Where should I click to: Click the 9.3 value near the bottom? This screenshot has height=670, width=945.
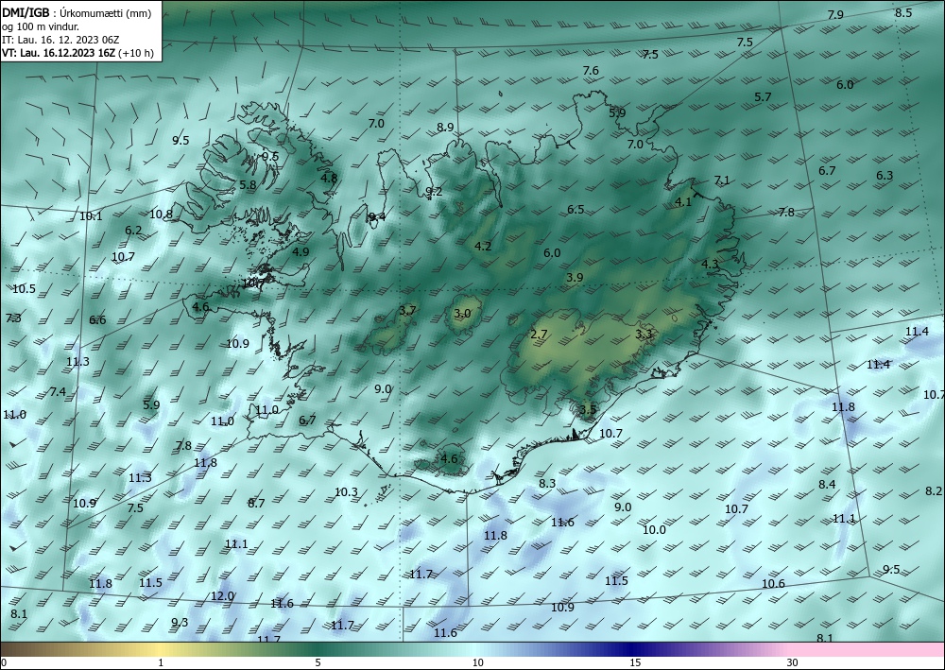click(180, 623)
